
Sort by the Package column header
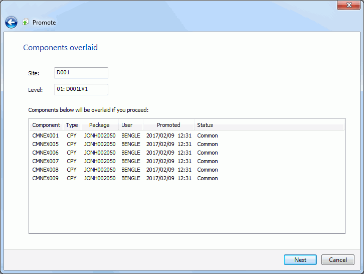[99, 125]
